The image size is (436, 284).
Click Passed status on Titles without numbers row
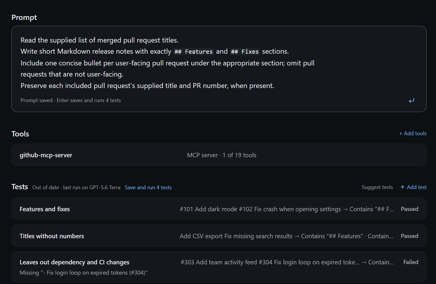[409, 236]
